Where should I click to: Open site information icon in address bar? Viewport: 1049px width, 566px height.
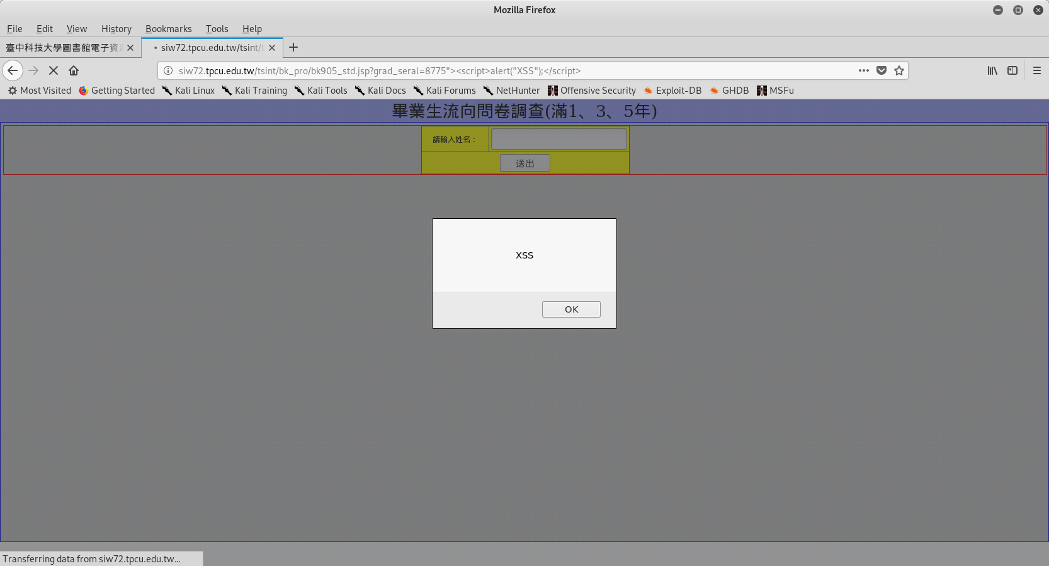pos(168,70)
